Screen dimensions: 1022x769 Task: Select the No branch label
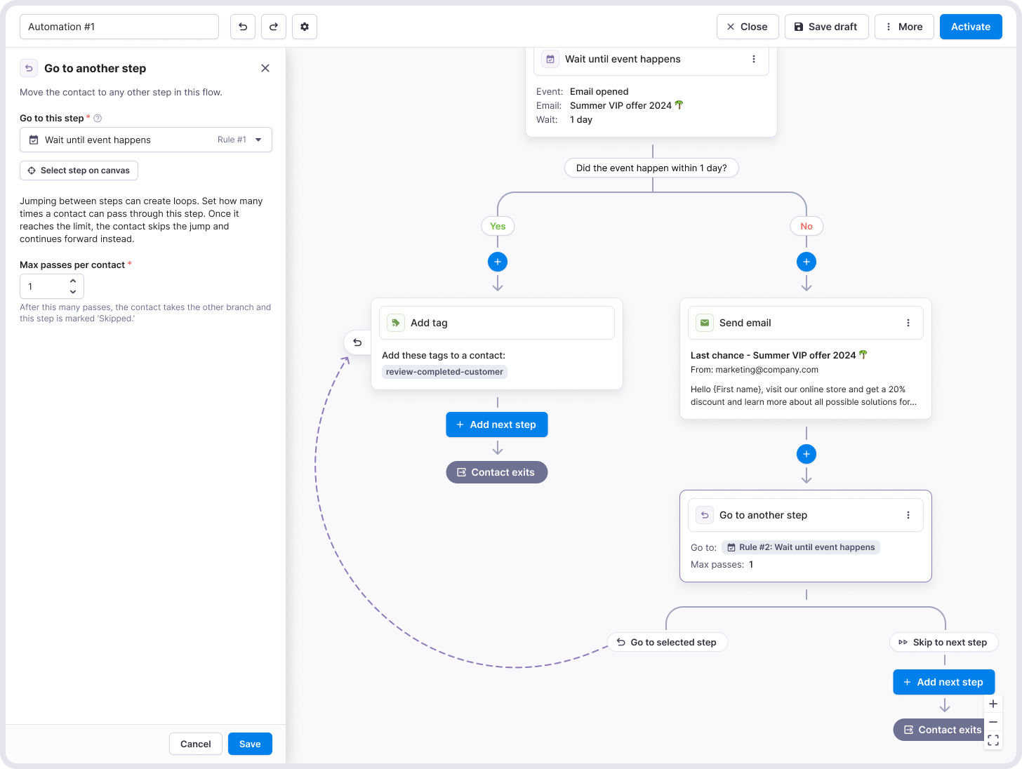[807, 226]
